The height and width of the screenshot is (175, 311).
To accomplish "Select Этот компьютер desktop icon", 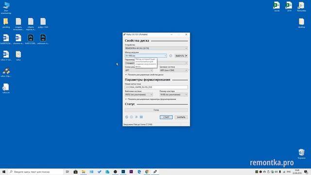I will click(6, 8).
